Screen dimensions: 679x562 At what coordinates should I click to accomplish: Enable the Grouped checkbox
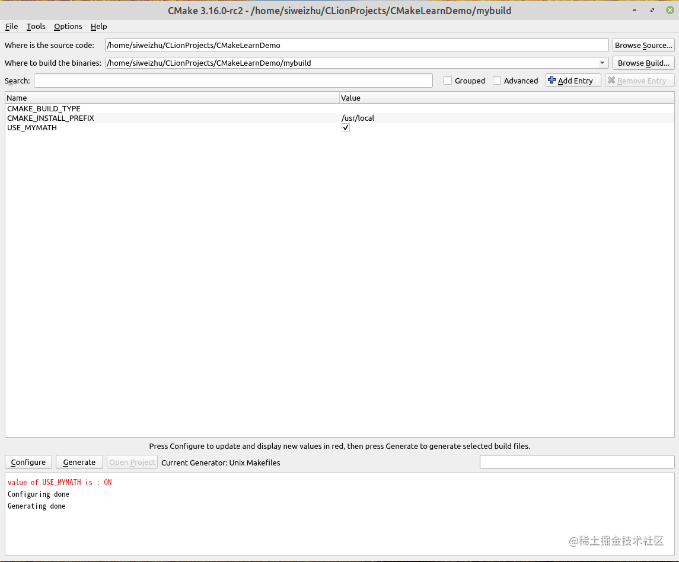pyautogui.click(x=448, y=81)
